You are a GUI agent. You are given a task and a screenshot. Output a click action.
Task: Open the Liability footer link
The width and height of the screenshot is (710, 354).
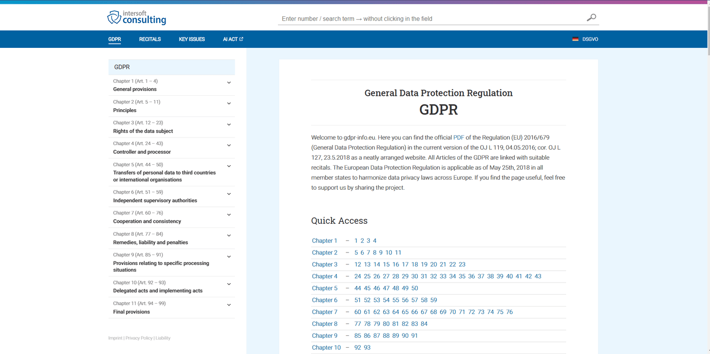[163, 338]
